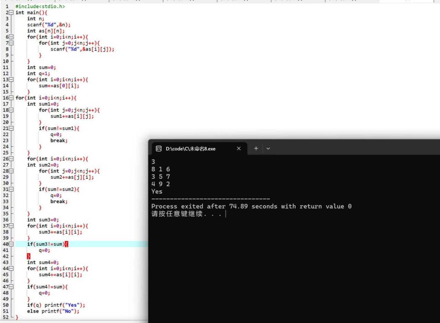The height and width of the screenshot is (323, 440).
Task: Click the terminal output row "3 5 7"
Action: pos(161,176)
